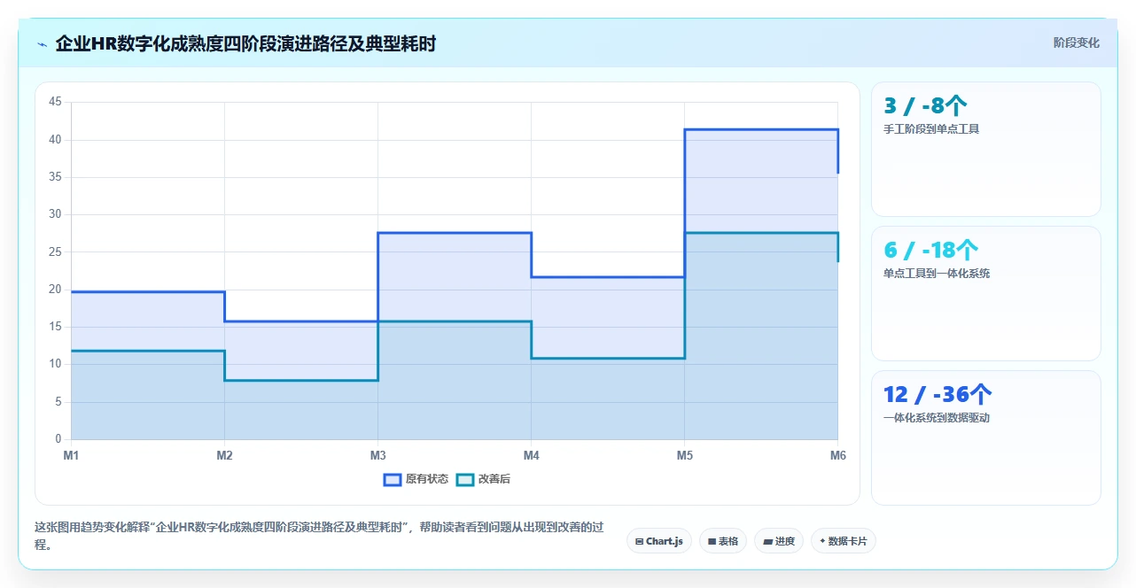Click the value 3 / -8个
Image resolution: width=1136 pixels, height=588 pixels.
pyautogui.click(x=925, y=105)
